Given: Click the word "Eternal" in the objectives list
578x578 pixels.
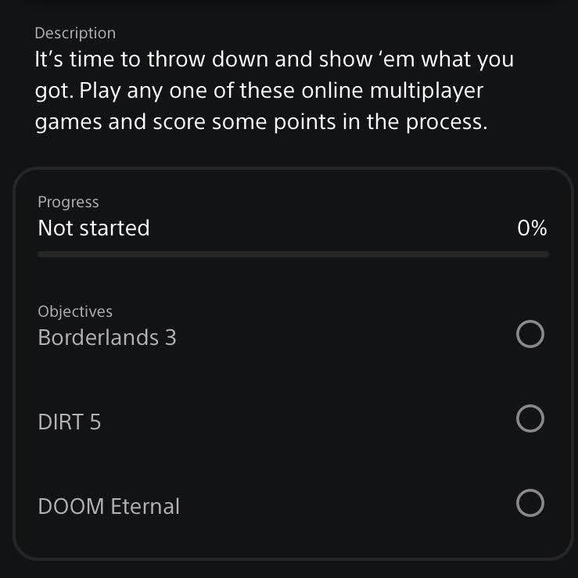Looking at the screenshot, I should (x=145, y=507).
